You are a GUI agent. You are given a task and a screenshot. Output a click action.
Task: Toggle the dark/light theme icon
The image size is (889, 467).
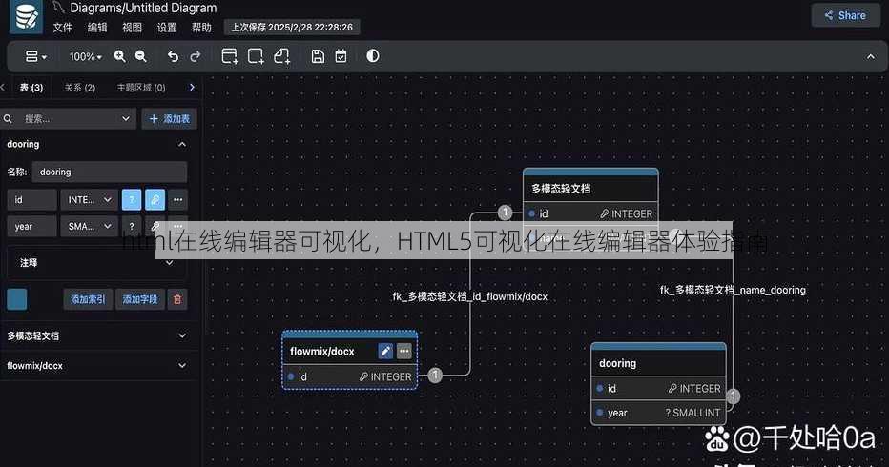click(x=373, y=55)
